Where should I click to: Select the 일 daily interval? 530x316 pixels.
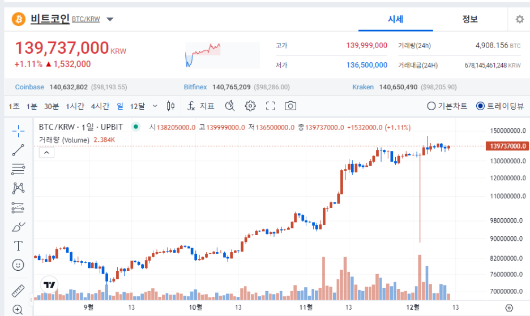120,106
